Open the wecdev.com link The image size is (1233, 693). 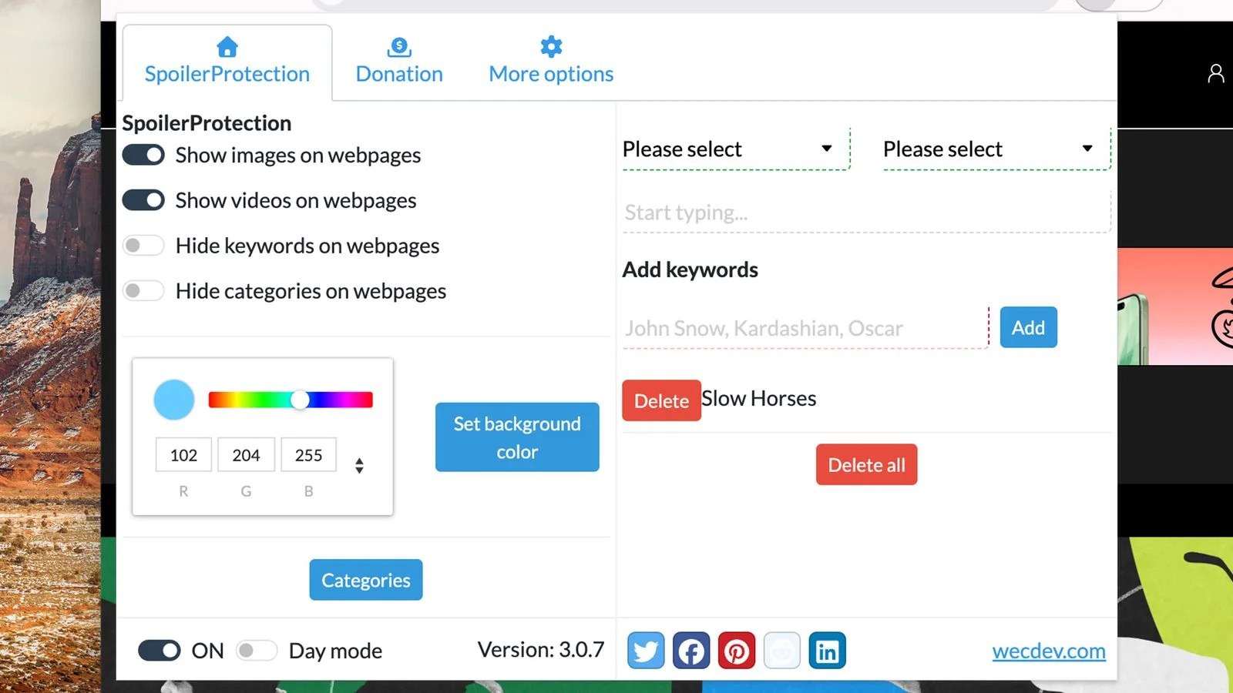[1049, 651]
